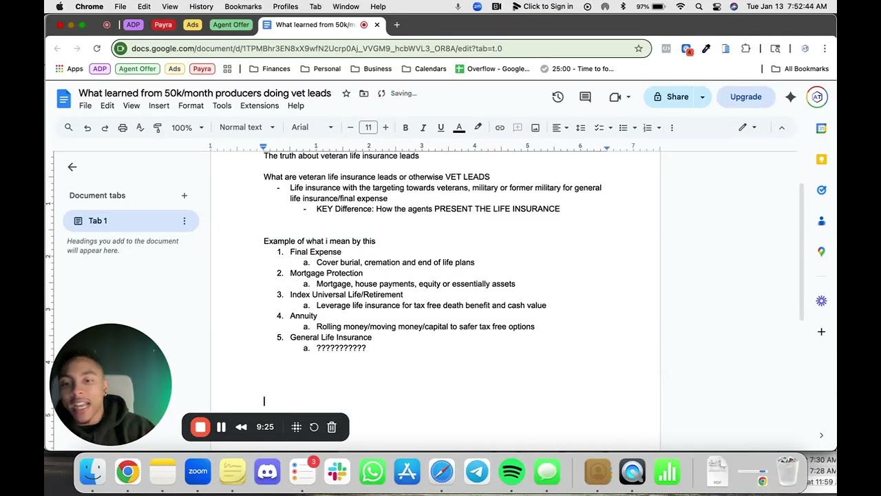The height and width of the screenshot is (496, 881).
Task: Click the Share button
Action: 670,97
